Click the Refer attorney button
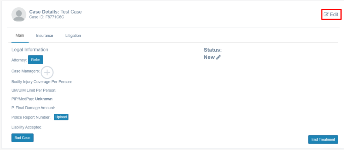 [36, 60]
